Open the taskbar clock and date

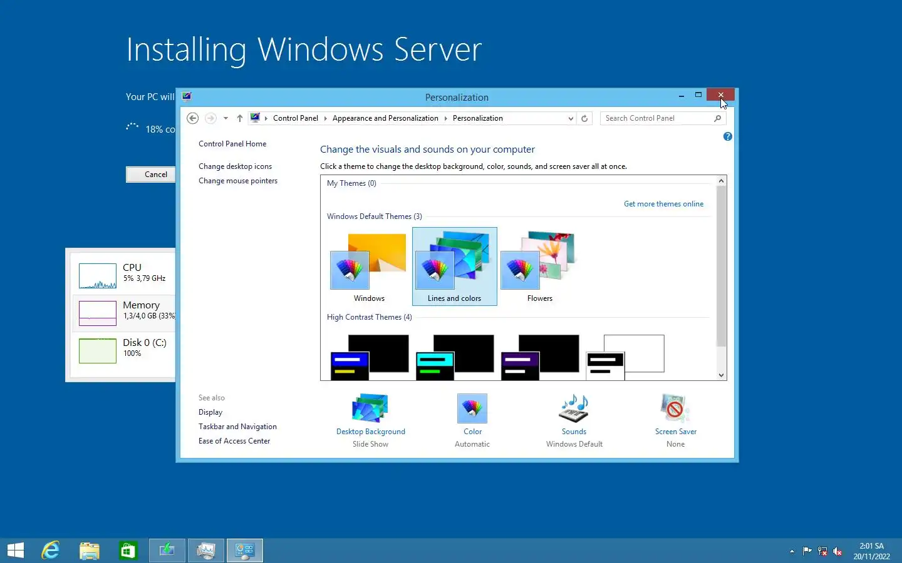(x=871, y=551)
